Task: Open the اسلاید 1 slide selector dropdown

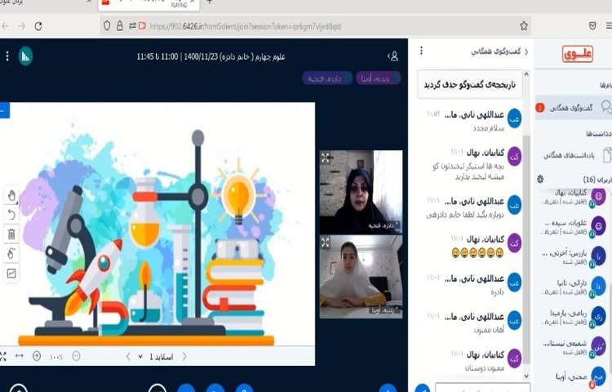Action: (x=157, y=357)
